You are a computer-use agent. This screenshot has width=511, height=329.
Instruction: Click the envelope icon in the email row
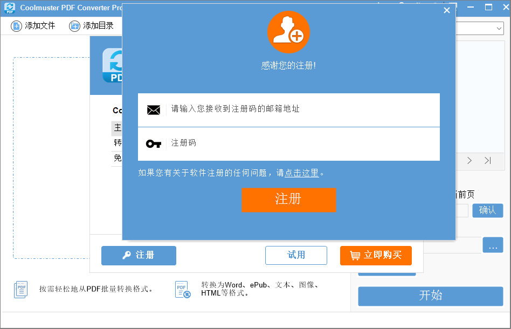click(154, 110)
